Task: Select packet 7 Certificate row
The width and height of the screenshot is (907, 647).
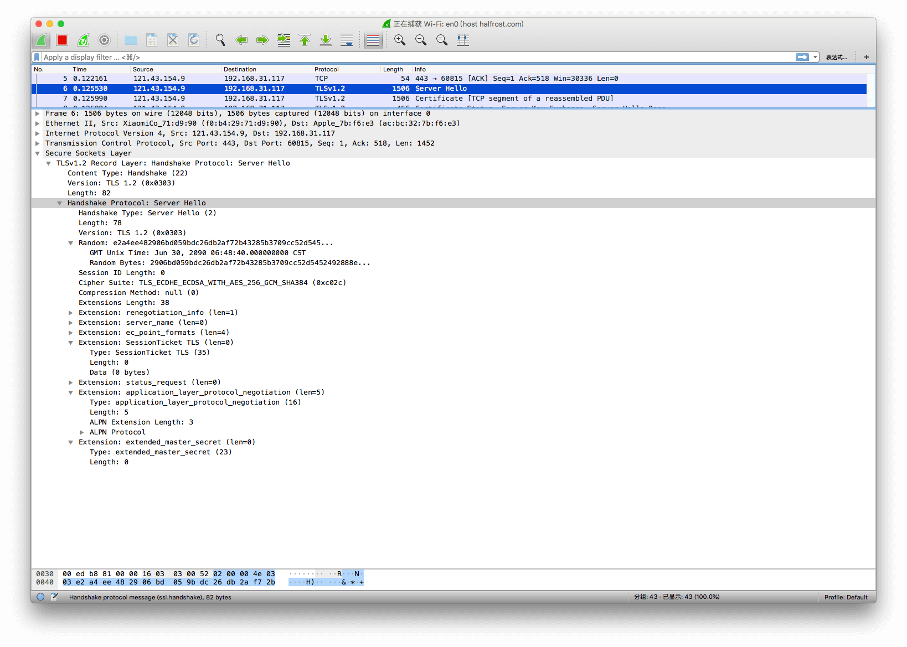Action: (449, 99)
